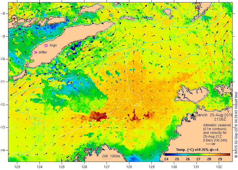Screen dimensions: 238x170
Task: Click latitude axis label '-12'
Action: click(x=3, y=105)
